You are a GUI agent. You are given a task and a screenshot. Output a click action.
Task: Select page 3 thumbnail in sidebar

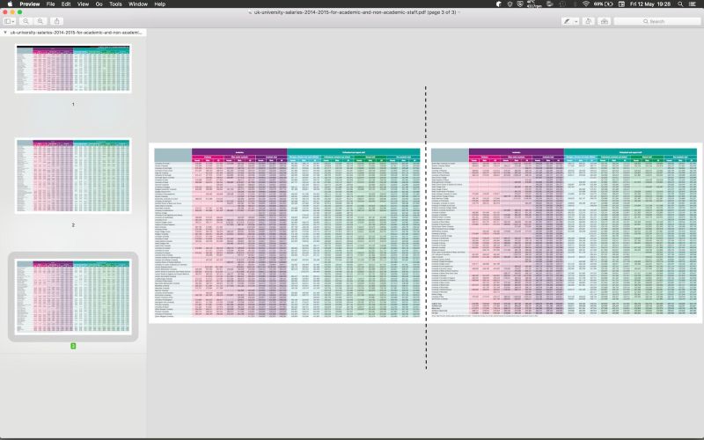point(73,297)
